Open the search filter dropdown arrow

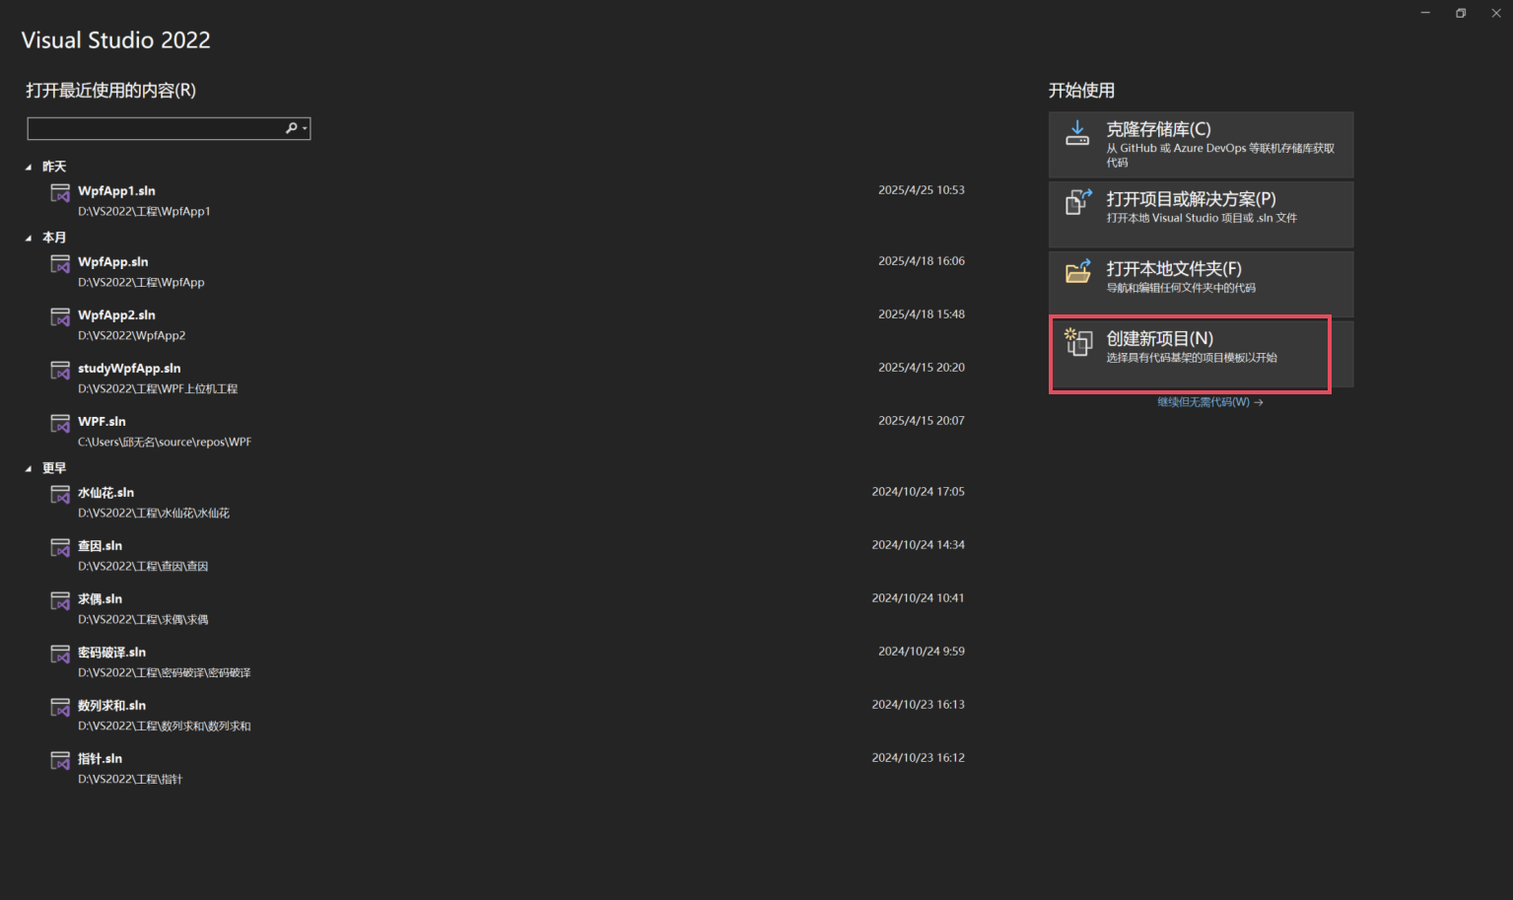click(305, 128)
